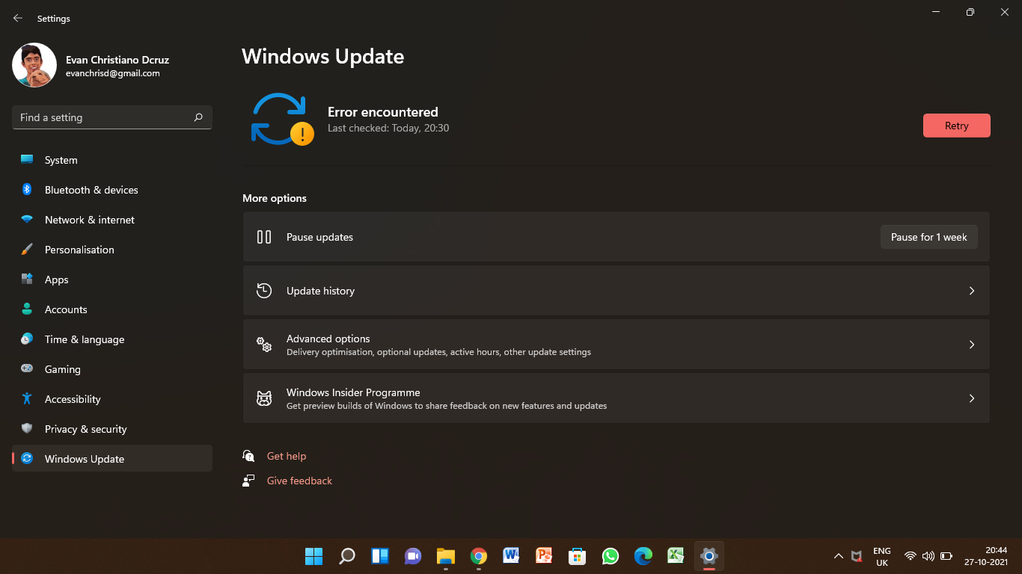Viewport: 1022px width, 574px height.
Task: Expand Advanced options settings
Action: (616, 345)
